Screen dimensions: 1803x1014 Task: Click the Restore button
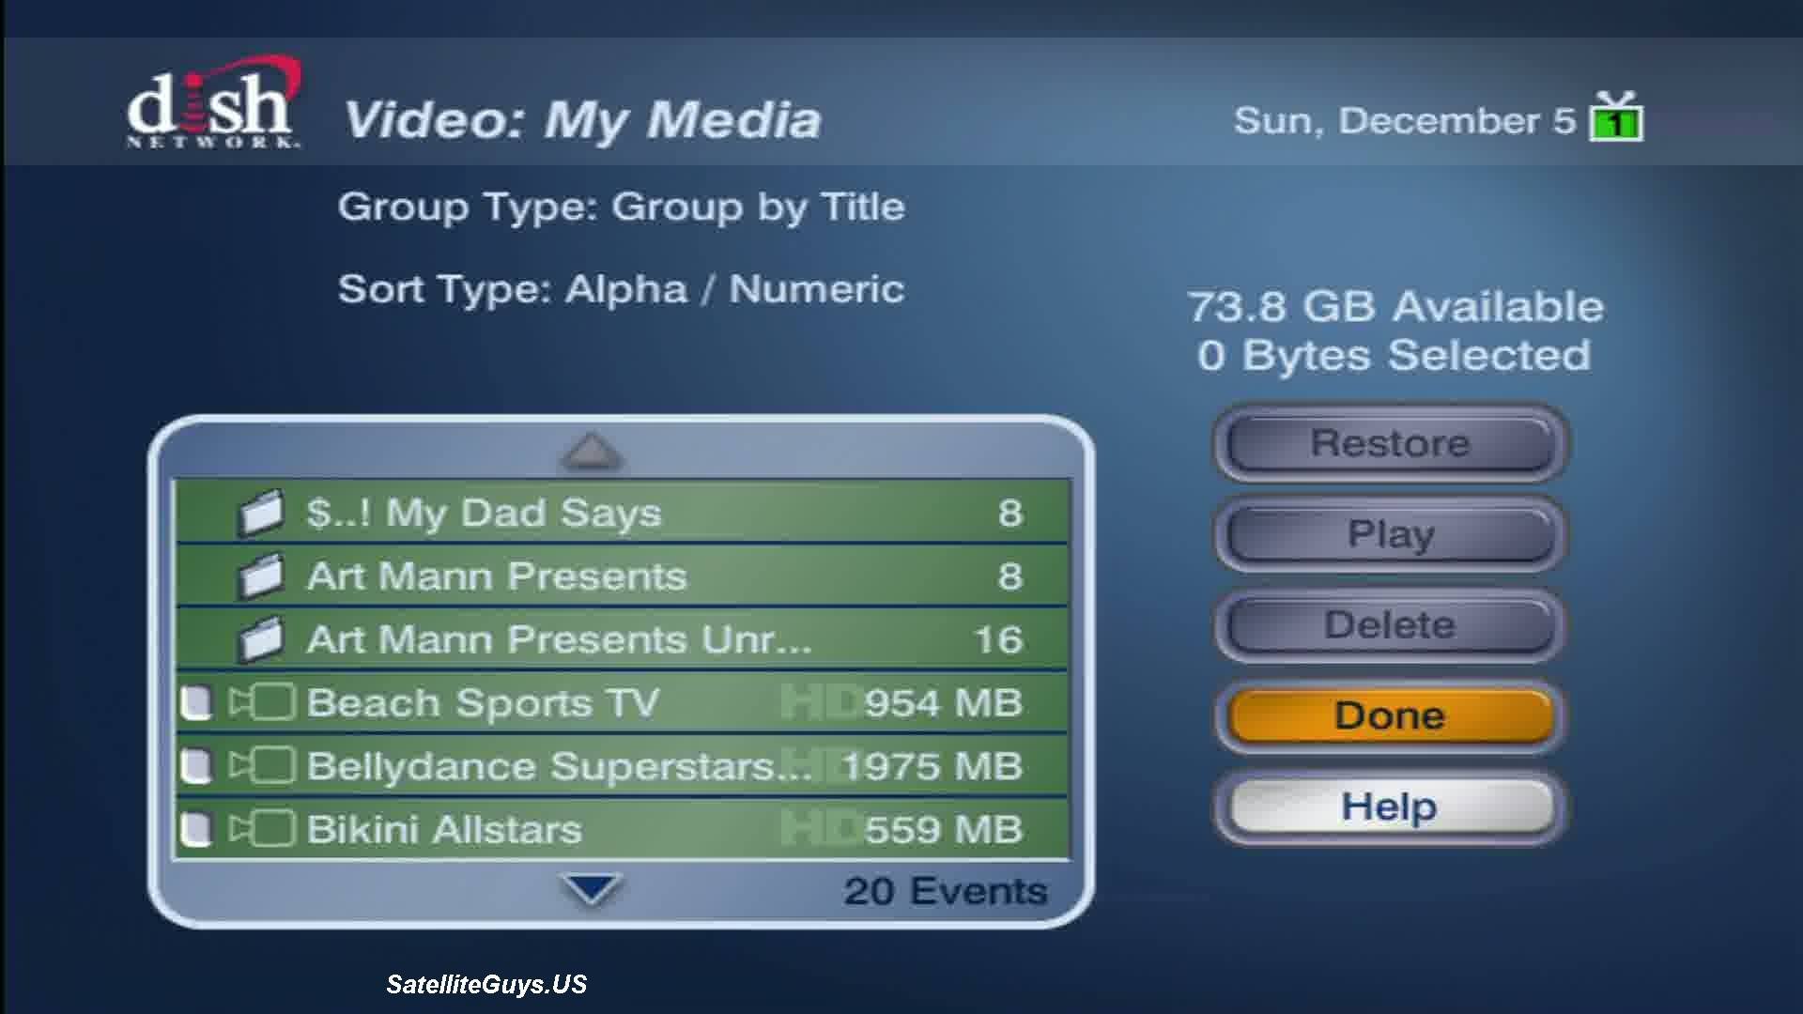(1390, 443)
